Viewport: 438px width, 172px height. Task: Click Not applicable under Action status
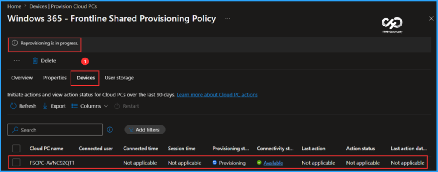(x=363, y=163)
